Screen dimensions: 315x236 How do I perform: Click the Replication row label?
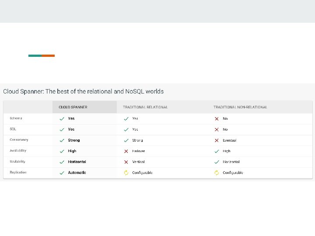tap(18, 173)
